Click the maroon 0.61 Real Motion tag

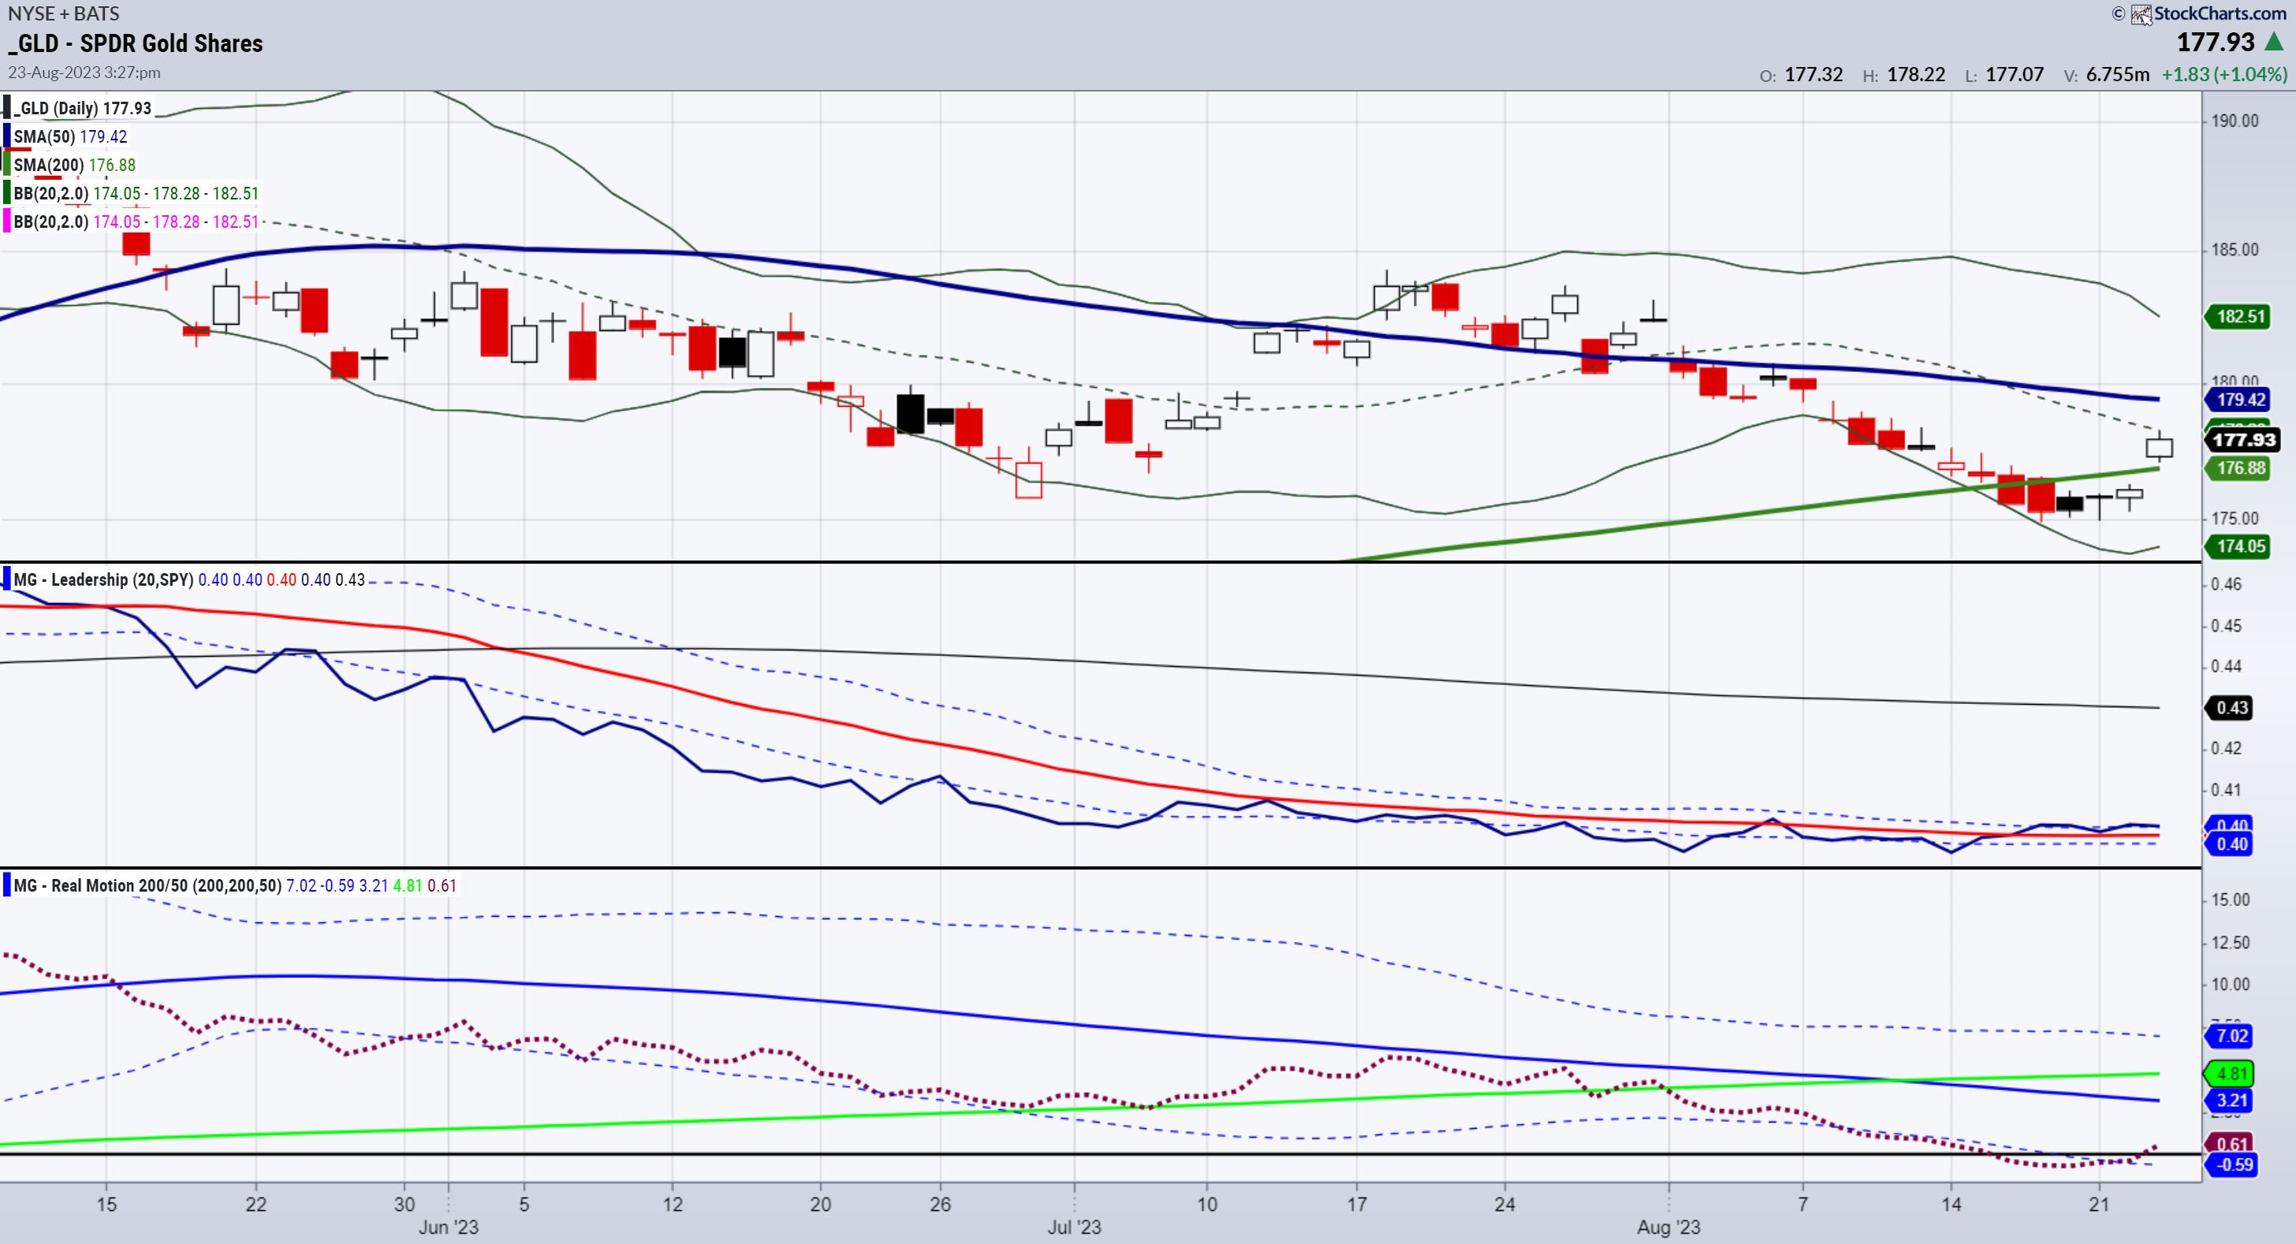coord(2232,1142)
